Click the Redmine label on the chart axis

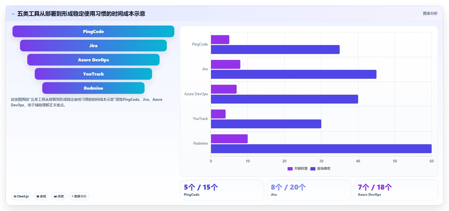click(200, 144)
